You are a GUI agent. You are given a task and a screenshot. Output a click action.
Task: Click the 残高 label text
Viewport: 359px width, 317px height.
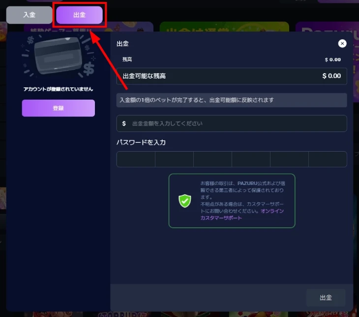(x=127, y=59)
